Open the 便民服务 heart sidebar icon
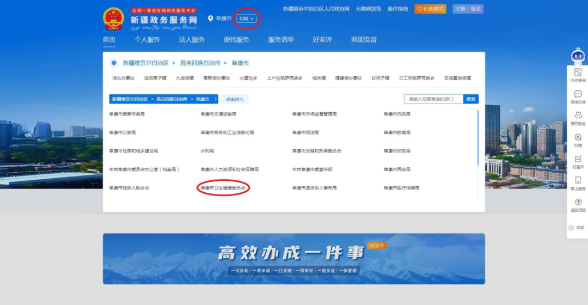Viewport: 588px width, 305px height. (x=578, y=118)
